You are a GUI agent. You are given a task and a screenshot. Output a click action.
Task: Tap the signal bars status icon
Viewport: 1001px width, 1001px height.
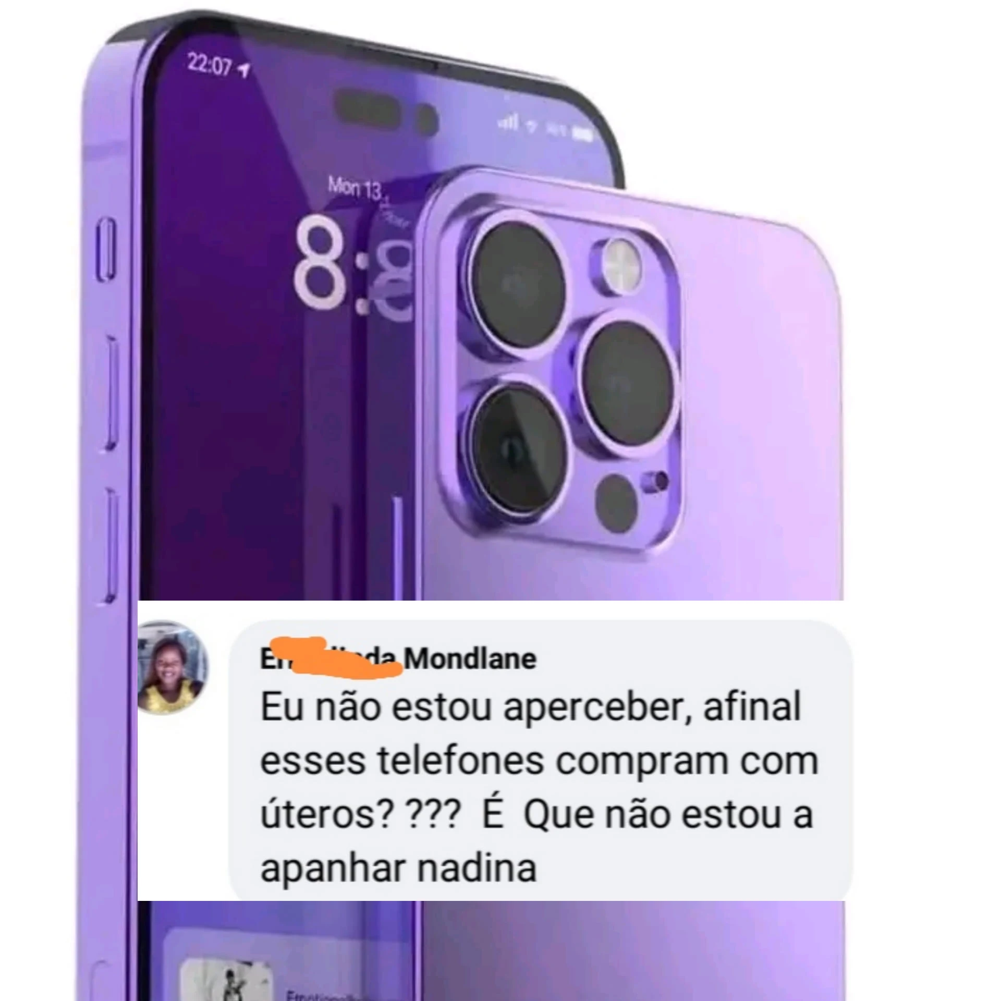coord(508,122)
